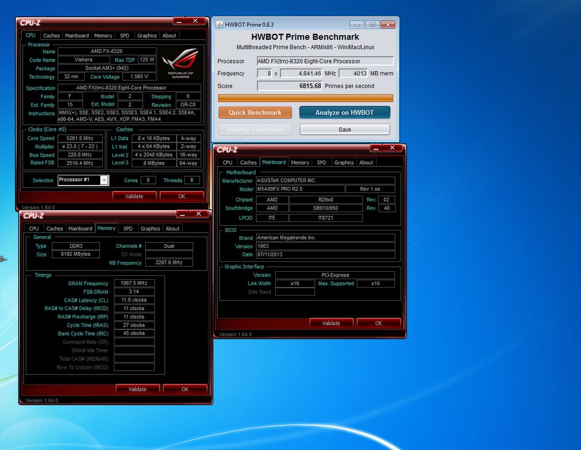581x450 pixels.
Task: Click the Revision value OR-C0
Action: [x=188, y=105]
